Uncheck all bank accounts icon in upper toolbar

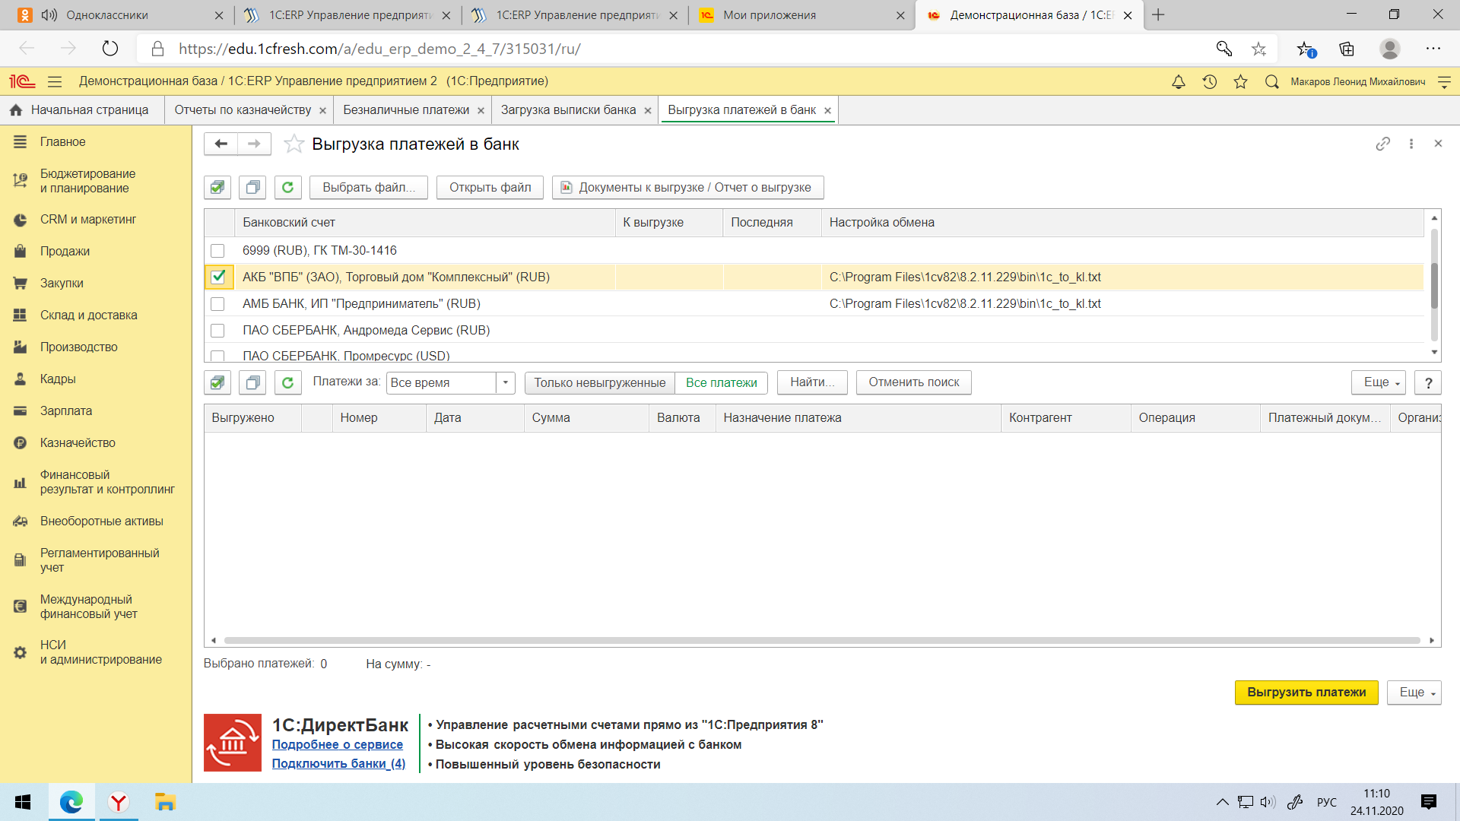[x=252, y=187]
